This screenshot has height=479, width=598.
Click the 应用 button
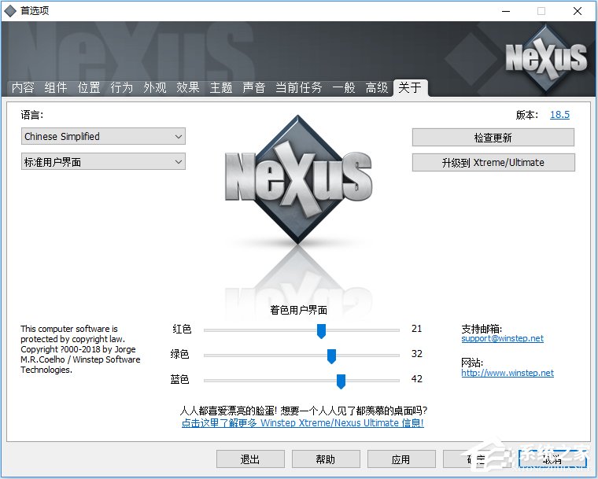pyautogui.click(x=401, y=459)
